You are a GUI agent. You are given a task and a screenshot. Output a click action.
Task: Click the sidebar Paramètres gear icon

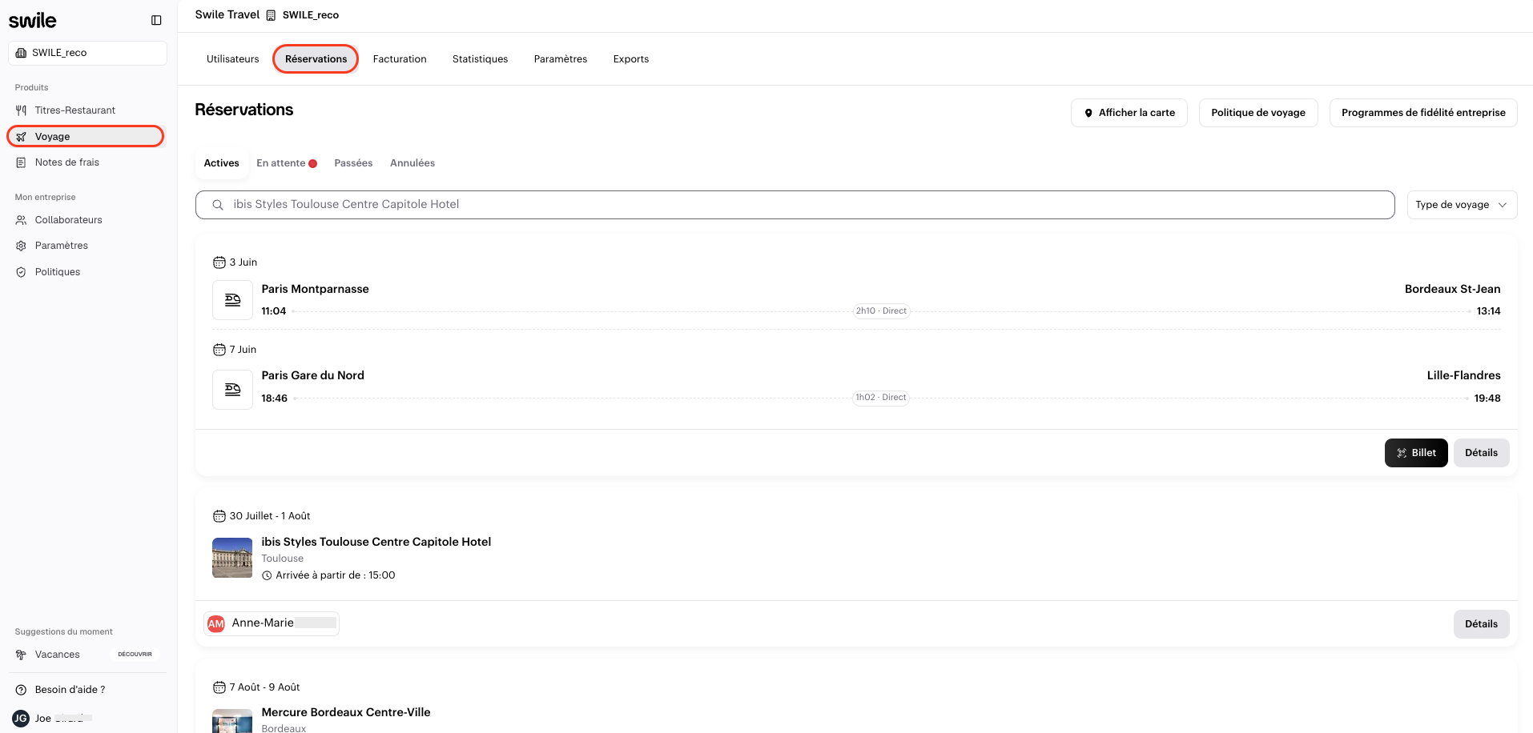(21, 246)
